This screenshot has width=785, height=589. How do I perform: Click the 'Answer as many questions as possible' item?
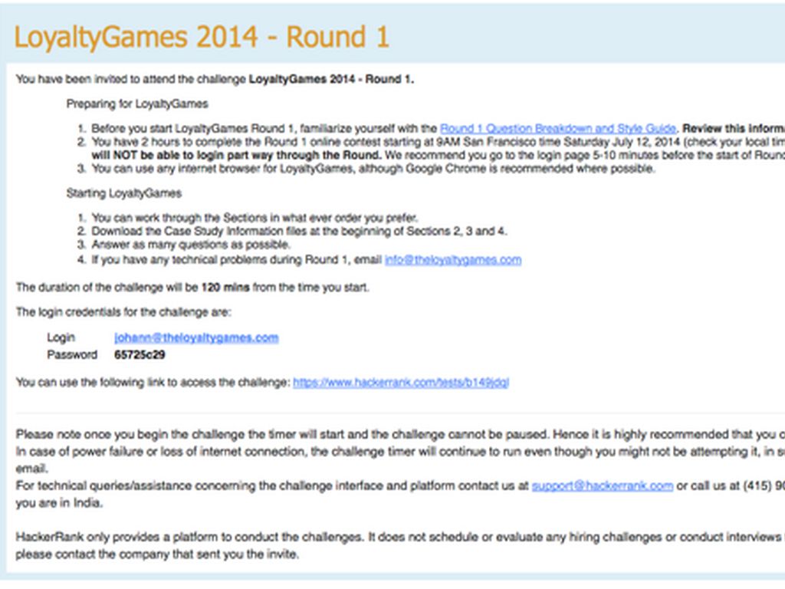click(191, 245)
